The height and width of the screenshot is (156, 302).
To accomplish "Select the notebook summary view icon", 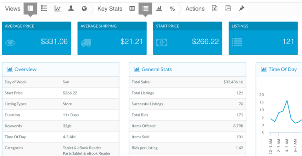I will [x=30, y=9].
